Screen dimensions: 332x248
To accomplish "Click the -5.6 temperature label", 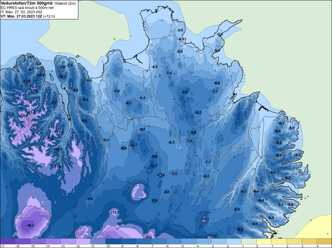I will point(290,205).
